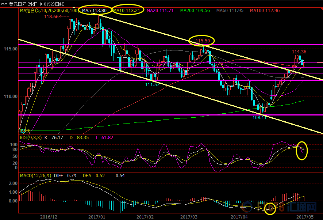Screen dimensions: 323x220
Task: Click the 108.11 low price marker
Action: click(259, 118)
